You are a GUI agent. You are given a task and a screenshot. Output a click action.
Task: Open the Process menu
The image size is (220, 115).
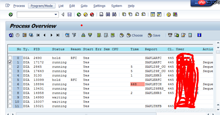coord(19,6)
